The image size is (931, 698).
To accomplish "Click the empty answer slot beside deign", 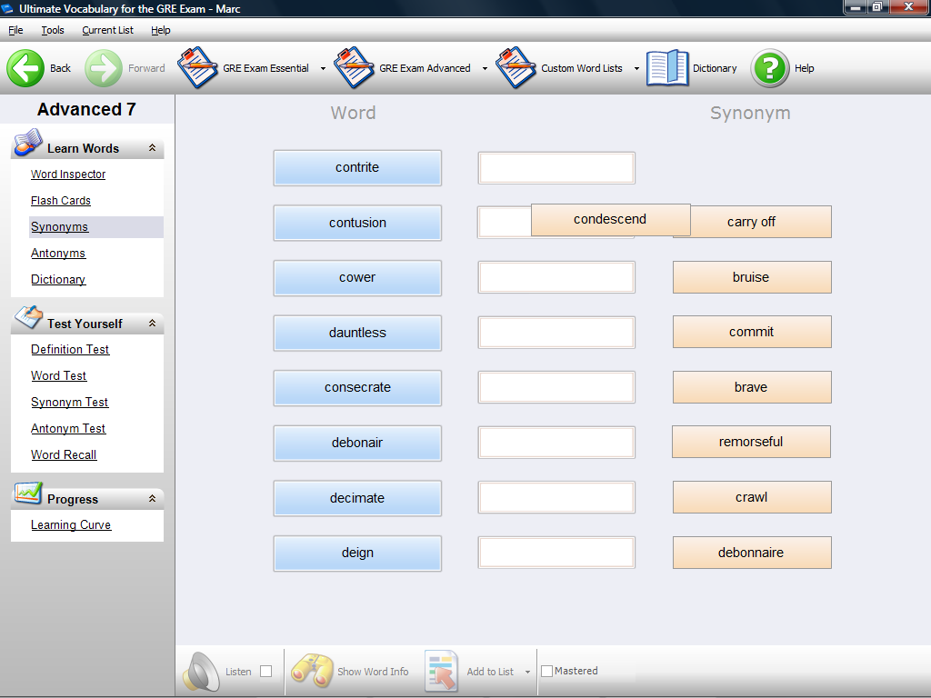I will coord(556,553).
